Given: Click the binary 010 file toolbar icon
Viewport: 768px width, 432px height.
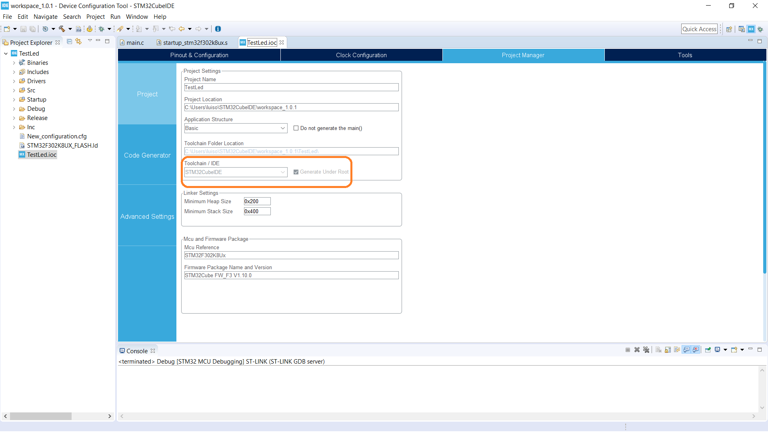Looking at the screenshot, I should (78, 29).
